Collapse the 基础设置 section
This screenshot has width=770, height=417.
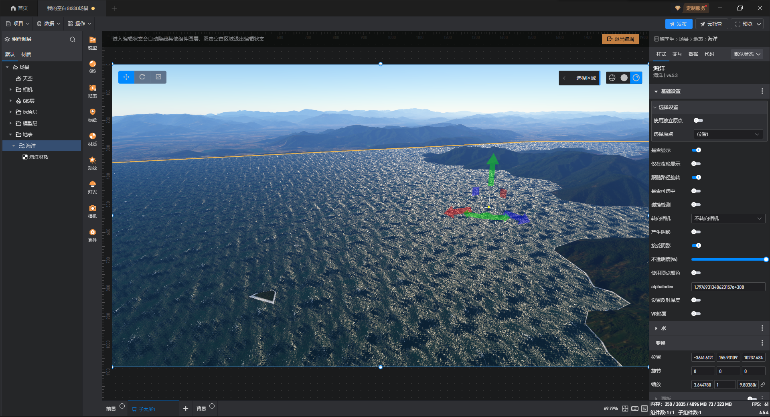click(x=656, y=91)
